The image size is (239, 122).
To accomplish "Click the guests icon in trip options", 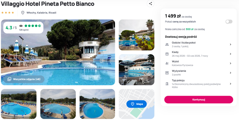I will (167, 45).
